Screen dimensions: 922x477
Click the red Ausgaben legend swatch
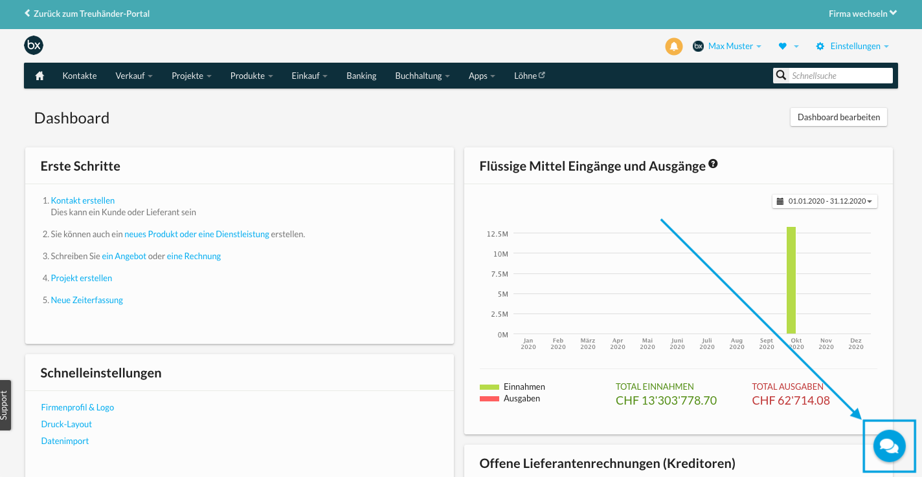point(489,398)
